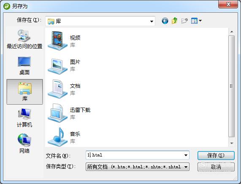
Task: Click the 图片 library name text
Action: point(75,62)
